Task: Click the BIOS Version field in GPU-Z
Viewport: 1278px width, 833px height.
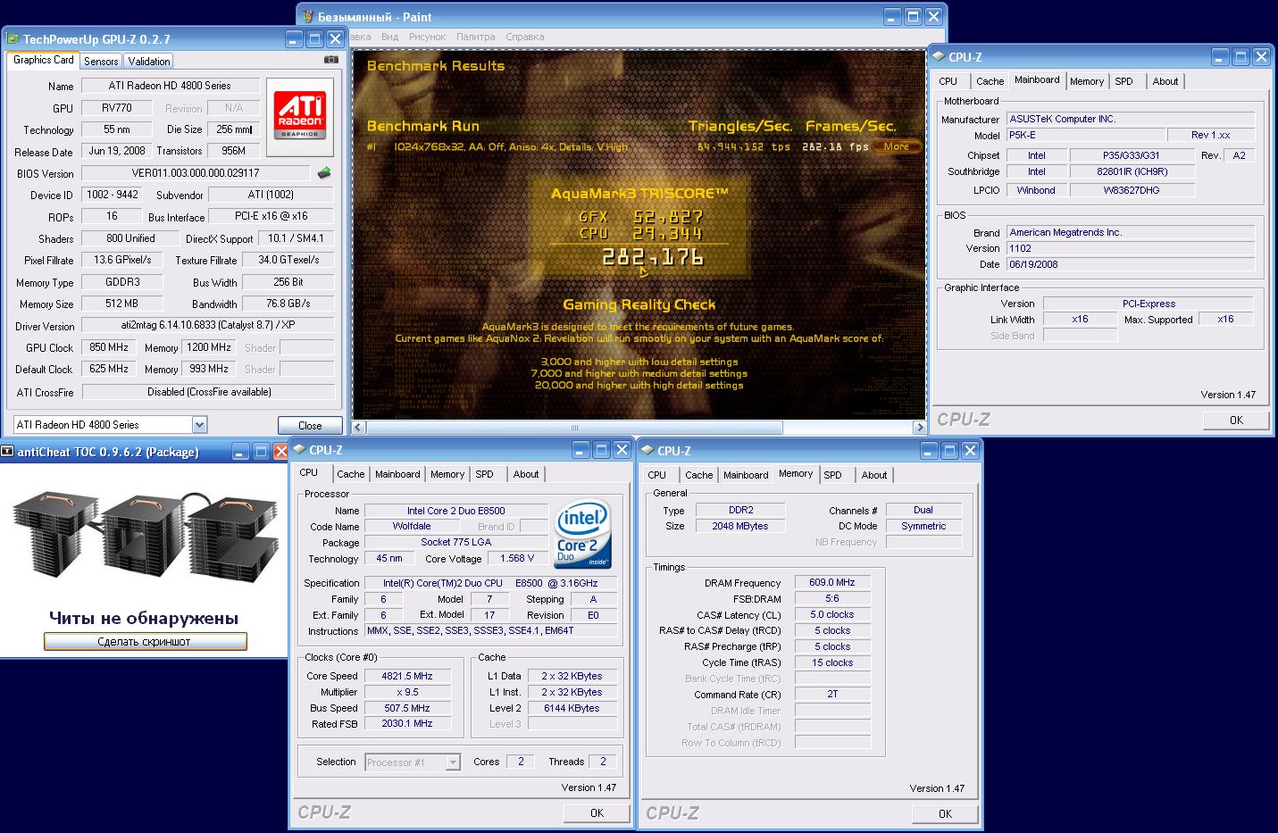Action: pos(196,173)
